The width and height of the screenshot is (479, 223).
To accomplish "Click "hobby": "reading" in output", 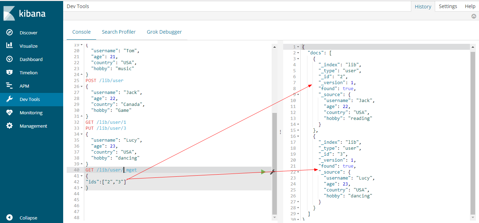I will [x=348, y=118].
